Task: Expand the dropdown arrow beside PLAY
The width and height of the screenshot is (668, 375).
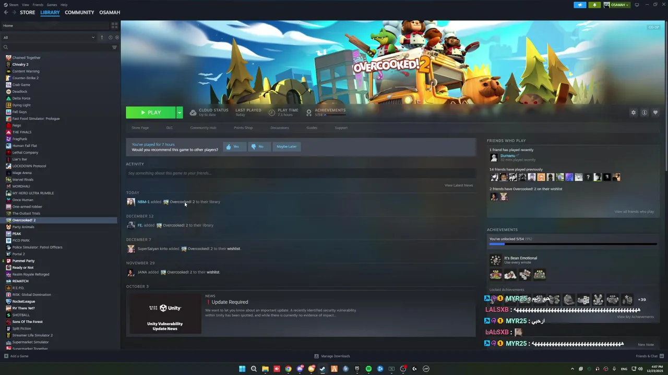Action: (x=180, y=113)
